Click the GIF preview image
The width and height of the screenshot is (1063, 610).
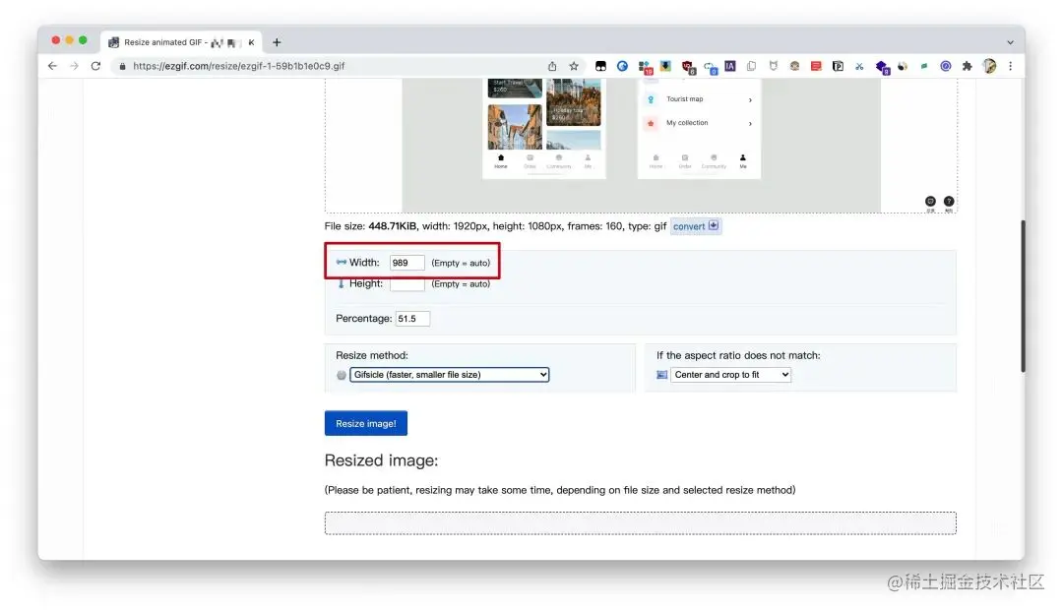pos(641,145)
